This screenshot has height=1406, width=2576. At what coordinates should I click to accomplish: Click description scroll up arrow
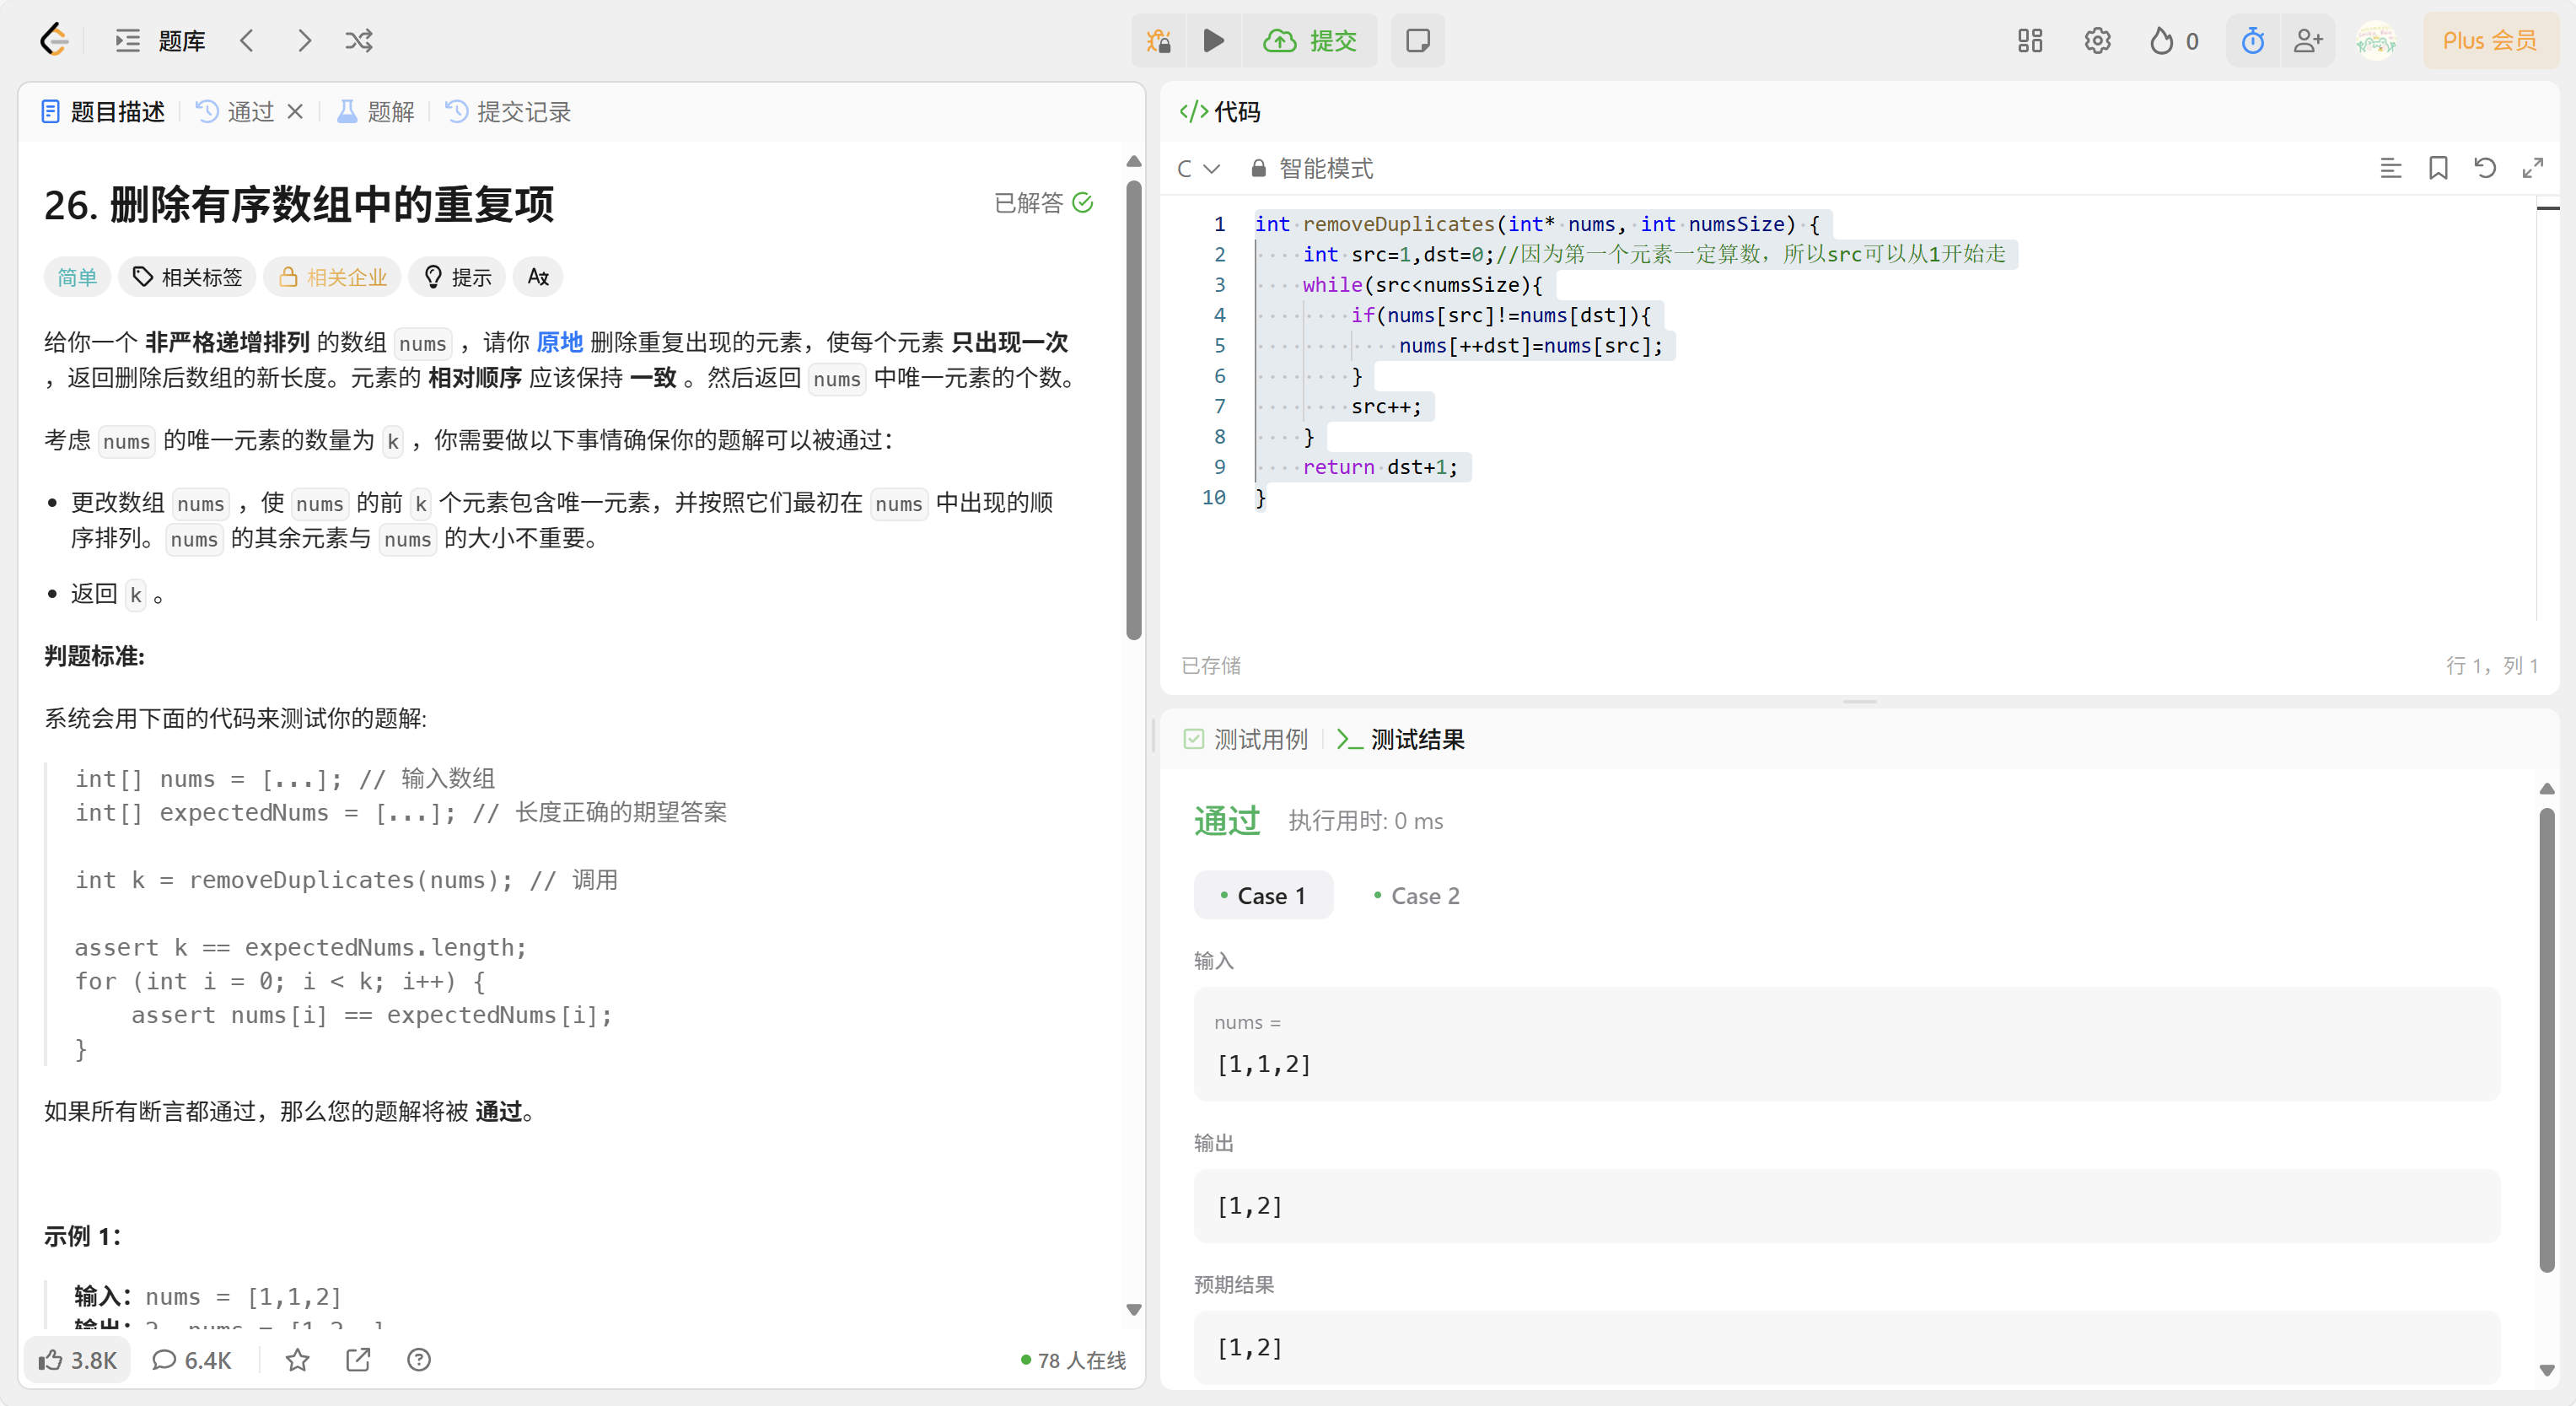1133,162
